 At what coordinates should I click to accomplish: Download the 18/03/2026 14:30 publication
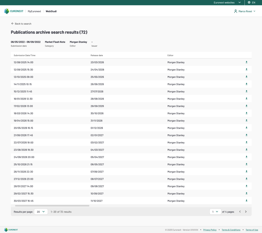246,113
